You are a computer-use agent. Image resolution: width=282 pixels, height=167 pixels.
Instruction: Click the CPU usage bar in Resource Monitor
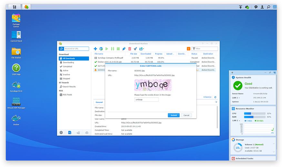coord(255,113)
